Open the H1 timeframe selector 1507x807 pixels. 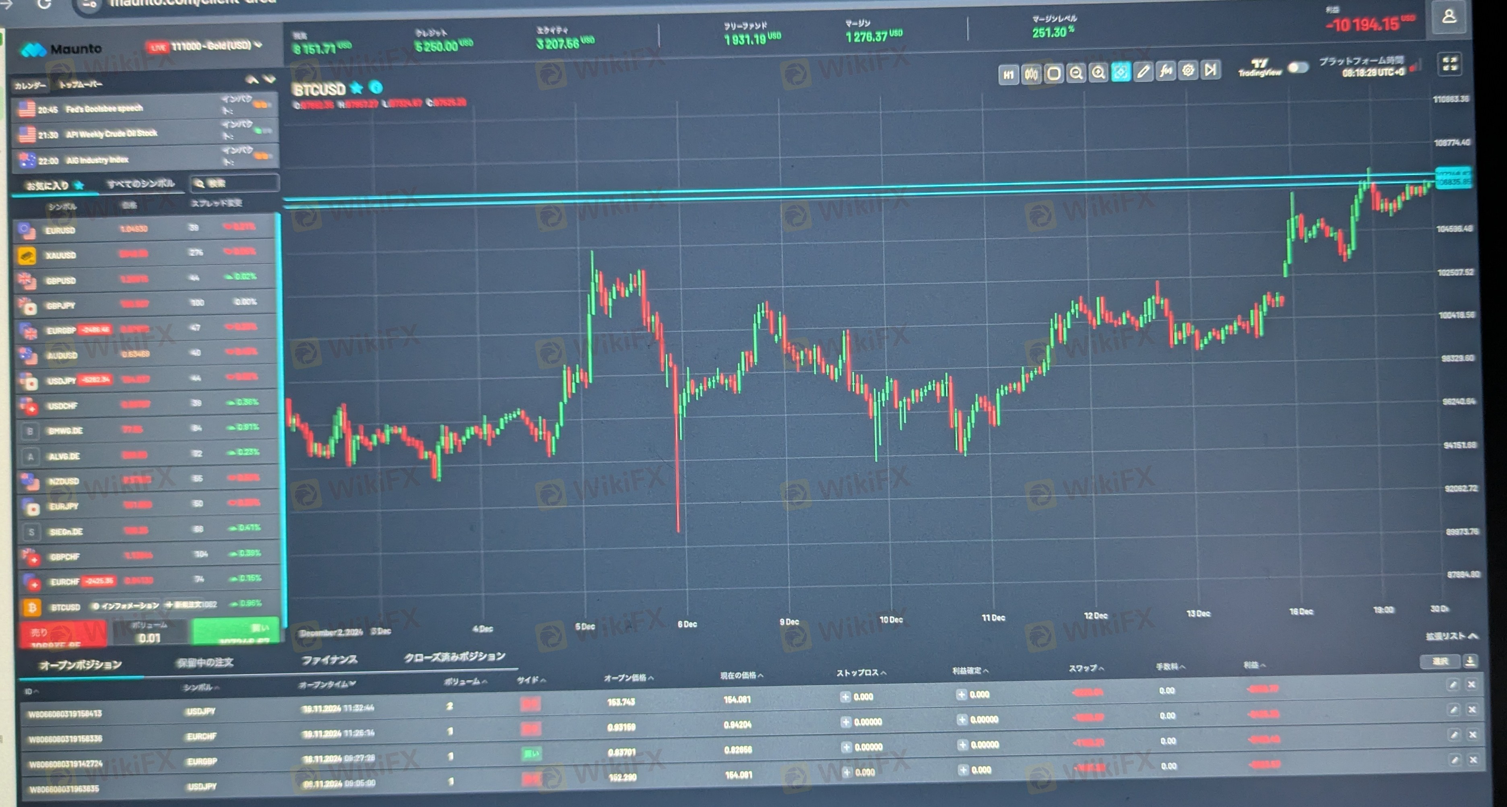pyautogui.click(x=1009, y=75)
